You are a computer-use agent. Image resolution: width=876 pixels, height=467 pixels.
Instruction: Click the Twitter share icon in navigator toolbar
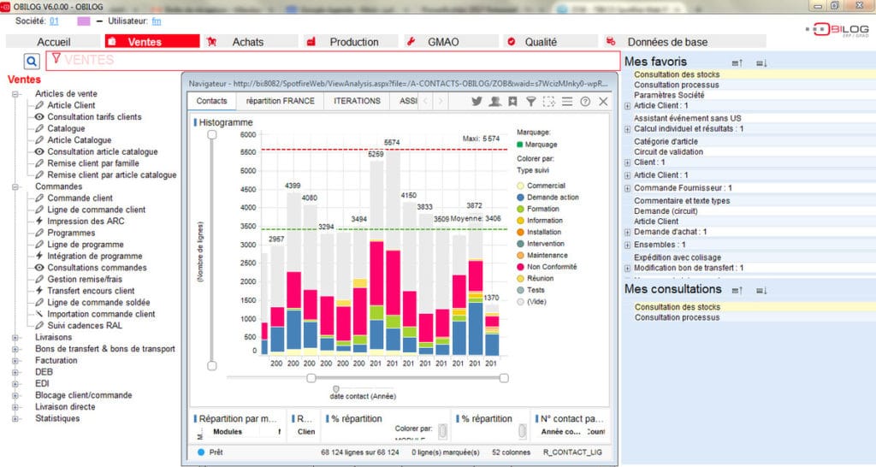(476, 101)
